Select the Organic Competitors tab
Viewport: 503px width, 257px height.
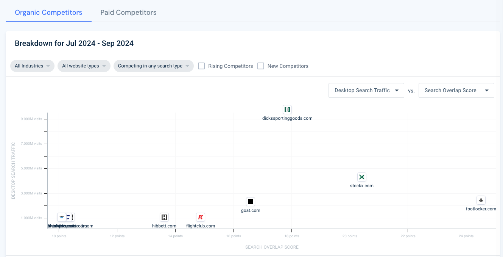(48, 13)
